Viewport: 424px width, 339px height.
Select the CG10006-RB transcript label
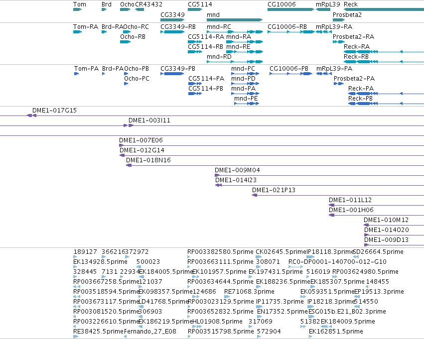pos(287,27)
